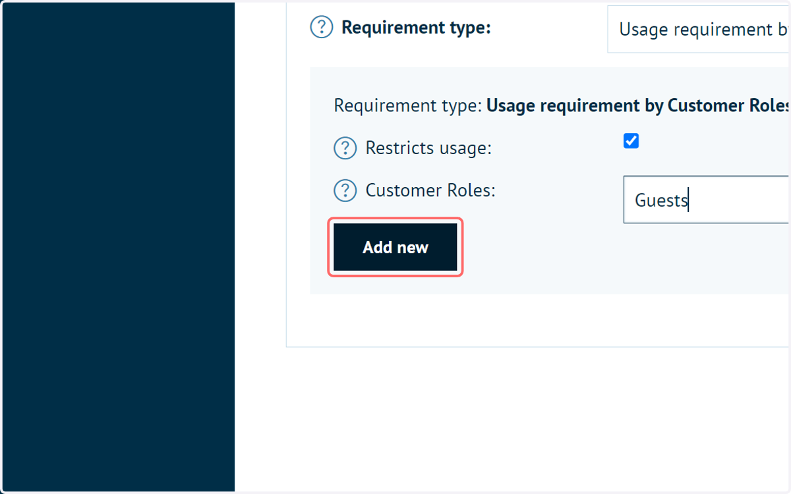Show help for Customer Roles field

point(345,191)
